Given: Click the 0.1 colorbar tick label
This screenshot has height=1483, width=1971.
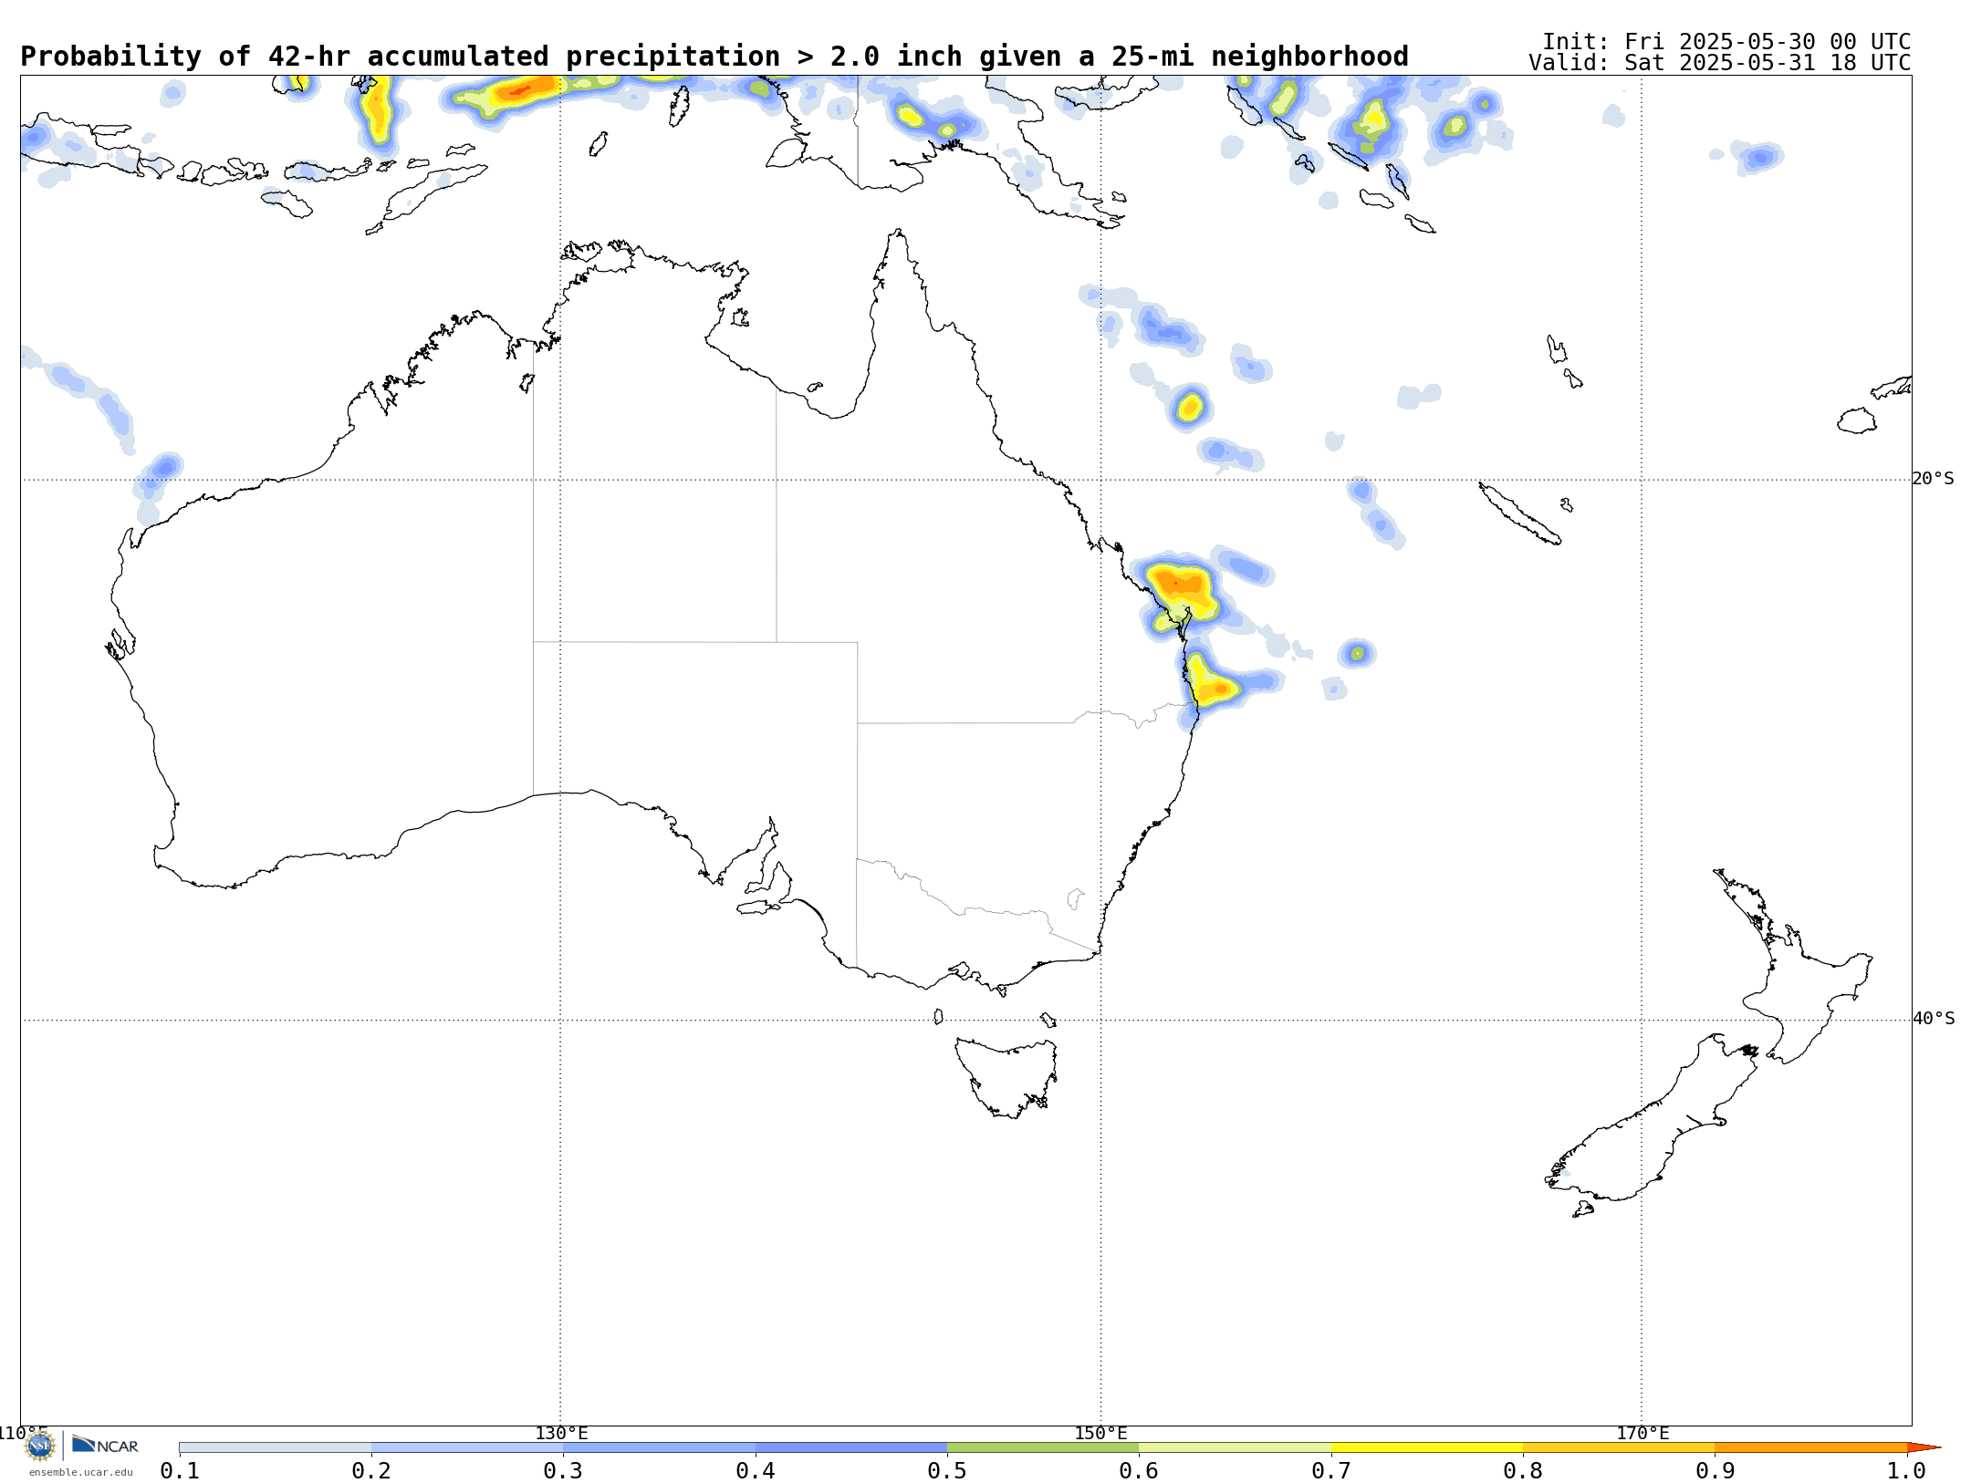Looking at the screenshot, I should [180, 1470].
